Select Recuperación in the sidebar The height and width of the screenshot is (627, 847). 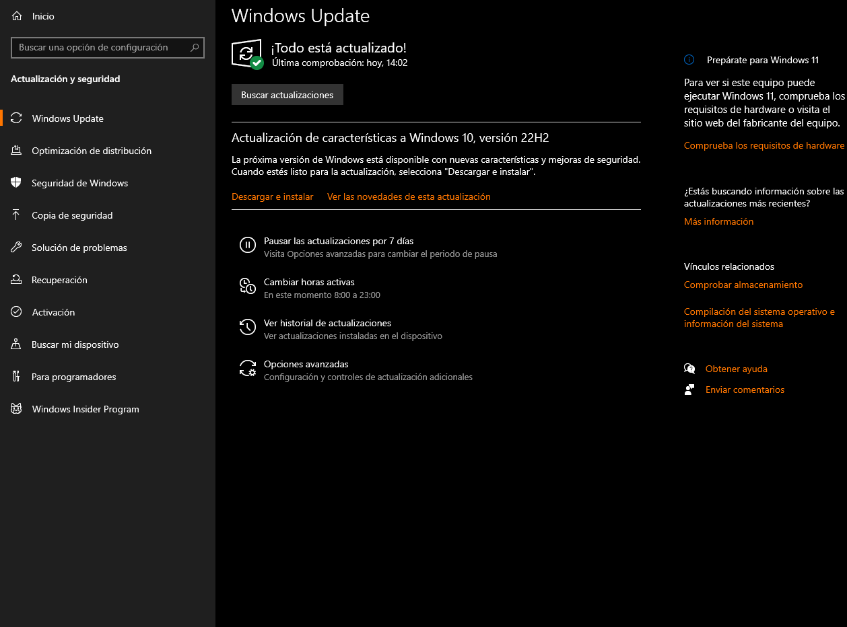coord(59,280)
